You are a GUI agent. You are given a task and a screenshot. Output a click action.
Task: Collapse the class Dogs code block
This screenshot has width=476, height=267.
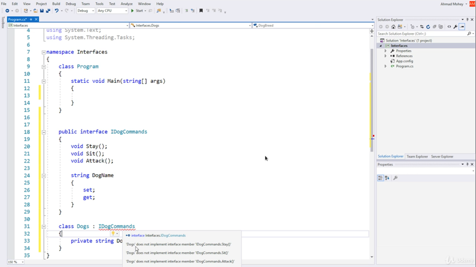(x=44, y=227)
